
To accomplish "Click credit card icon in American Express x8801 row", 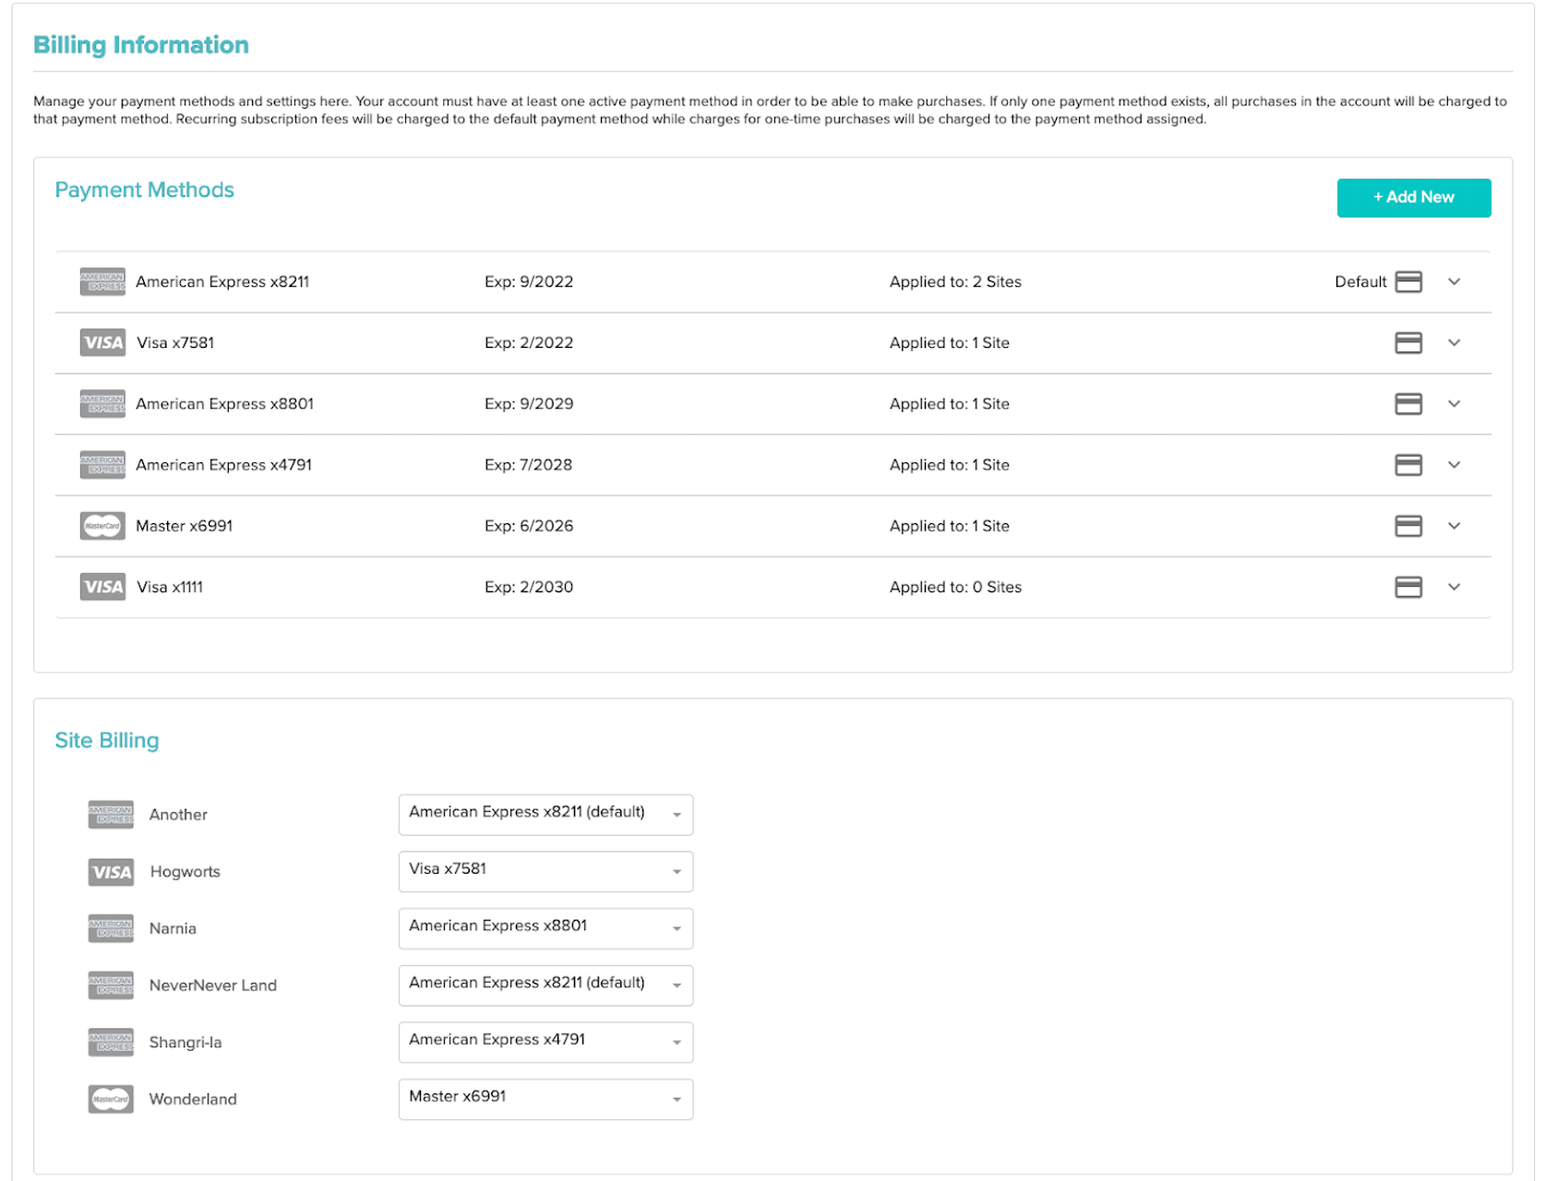I will point(1408,403).
